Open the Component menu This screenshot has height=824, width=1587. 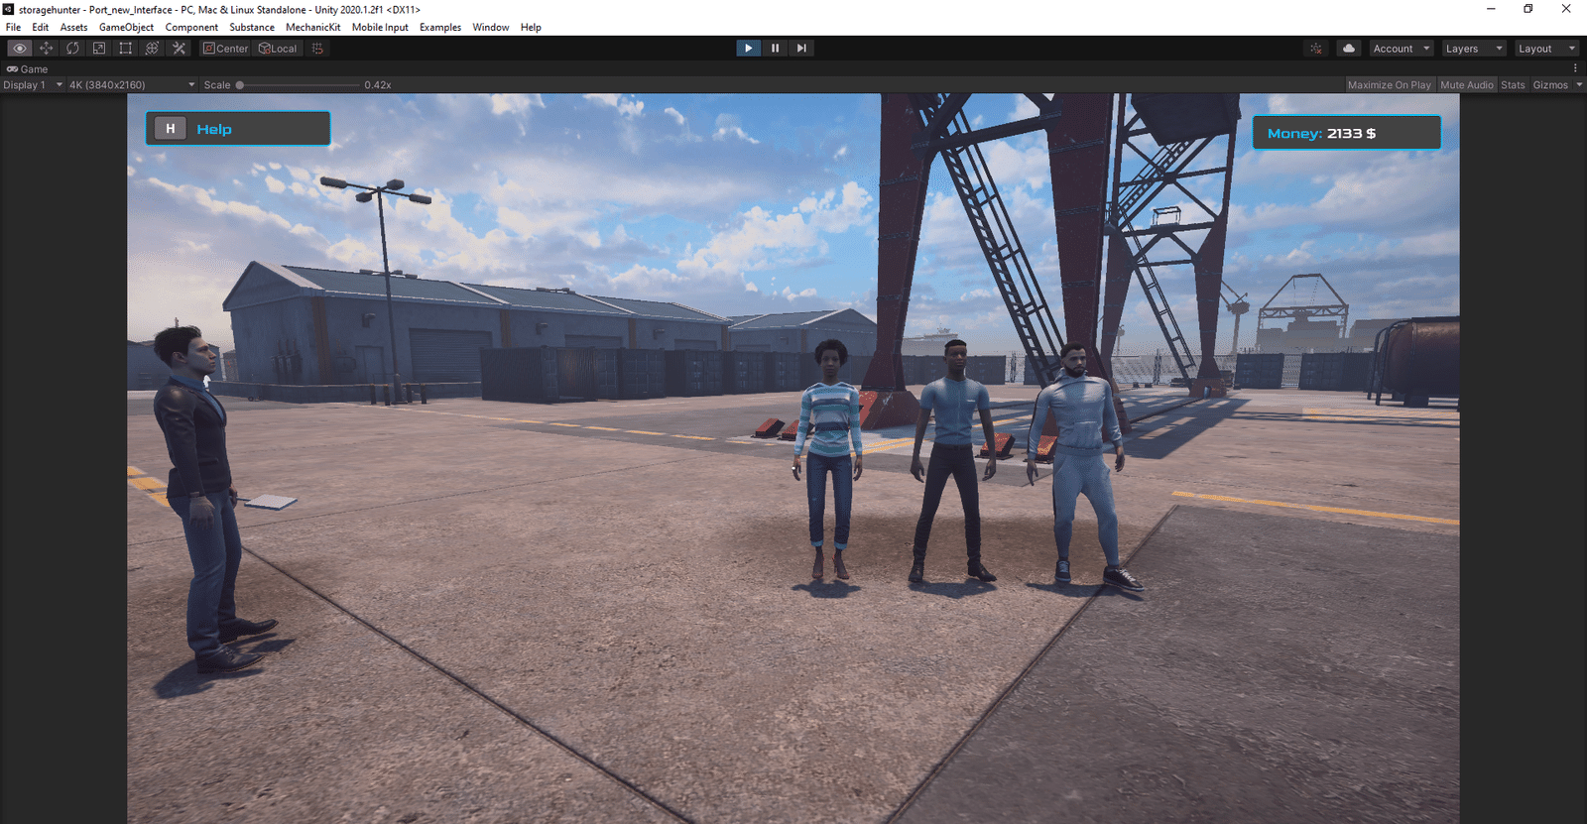(x=191, y=27)
